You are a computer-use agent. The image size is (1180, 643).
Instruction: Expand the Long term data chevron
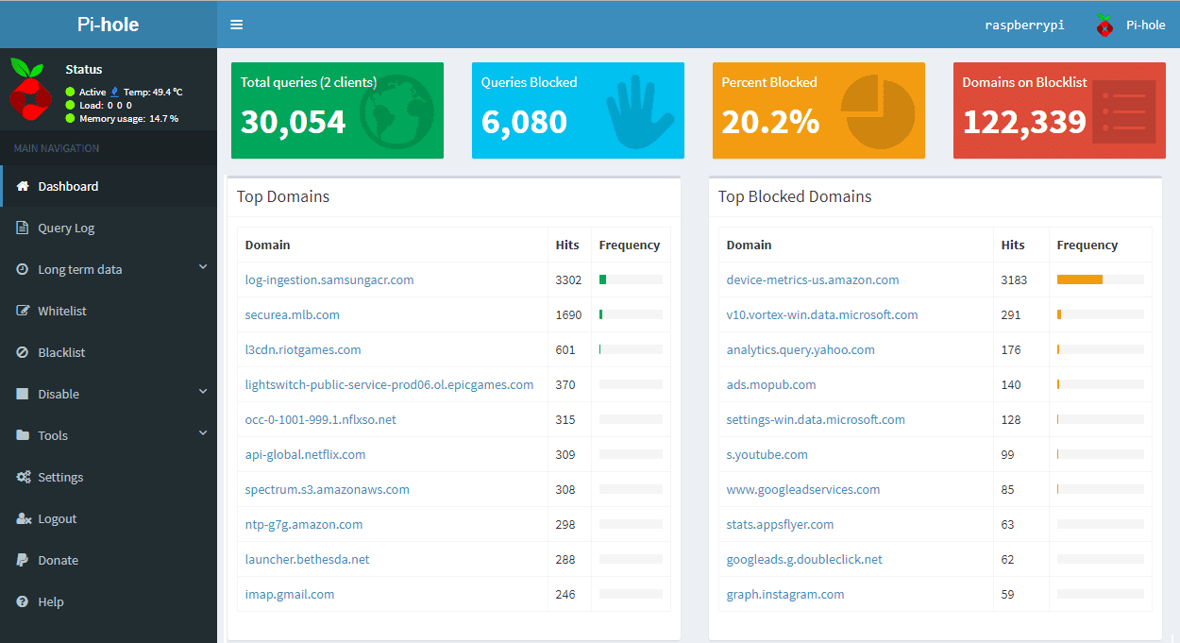pyautogui.click(x=203, y=268)
